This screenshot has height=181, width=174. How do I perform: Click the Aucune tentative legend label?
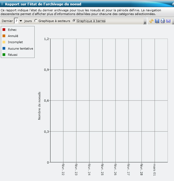(x=20, y=49)
